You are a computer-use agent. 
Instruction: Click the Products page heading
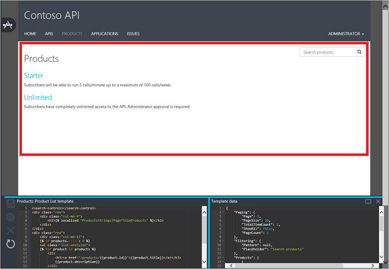41,59
